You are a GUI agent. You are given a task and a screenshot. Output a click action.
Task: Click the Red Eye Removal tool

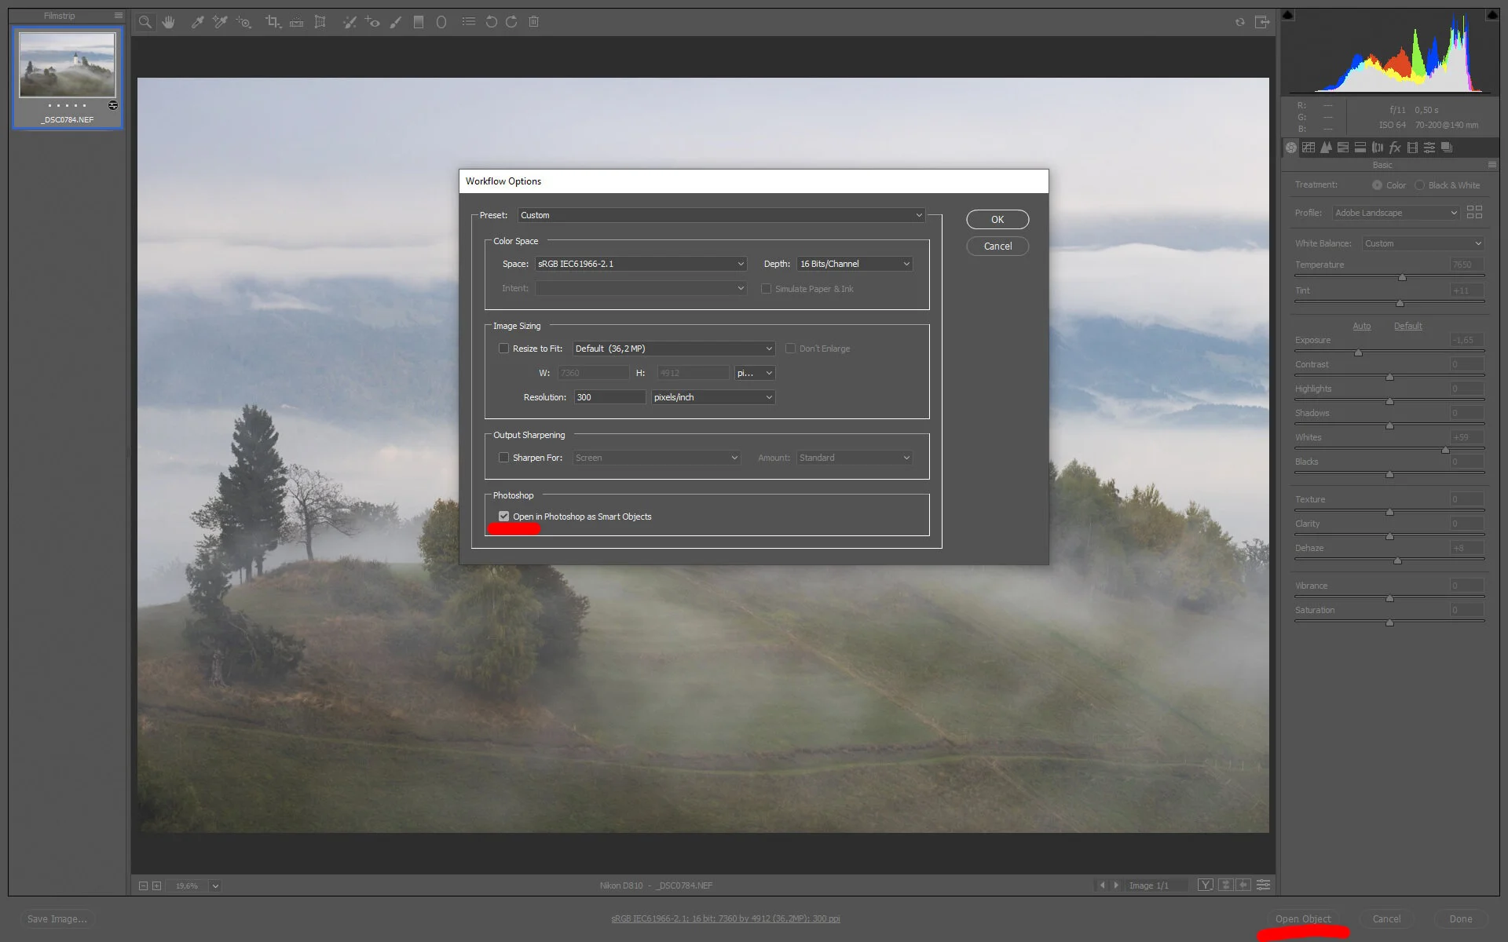[x=372, y=22]
